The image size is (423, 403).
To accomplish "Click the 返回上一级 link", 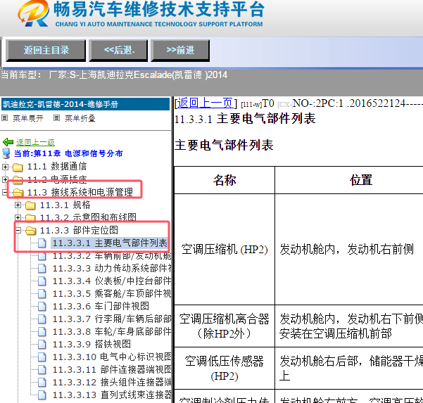I will tap(35, 142).
